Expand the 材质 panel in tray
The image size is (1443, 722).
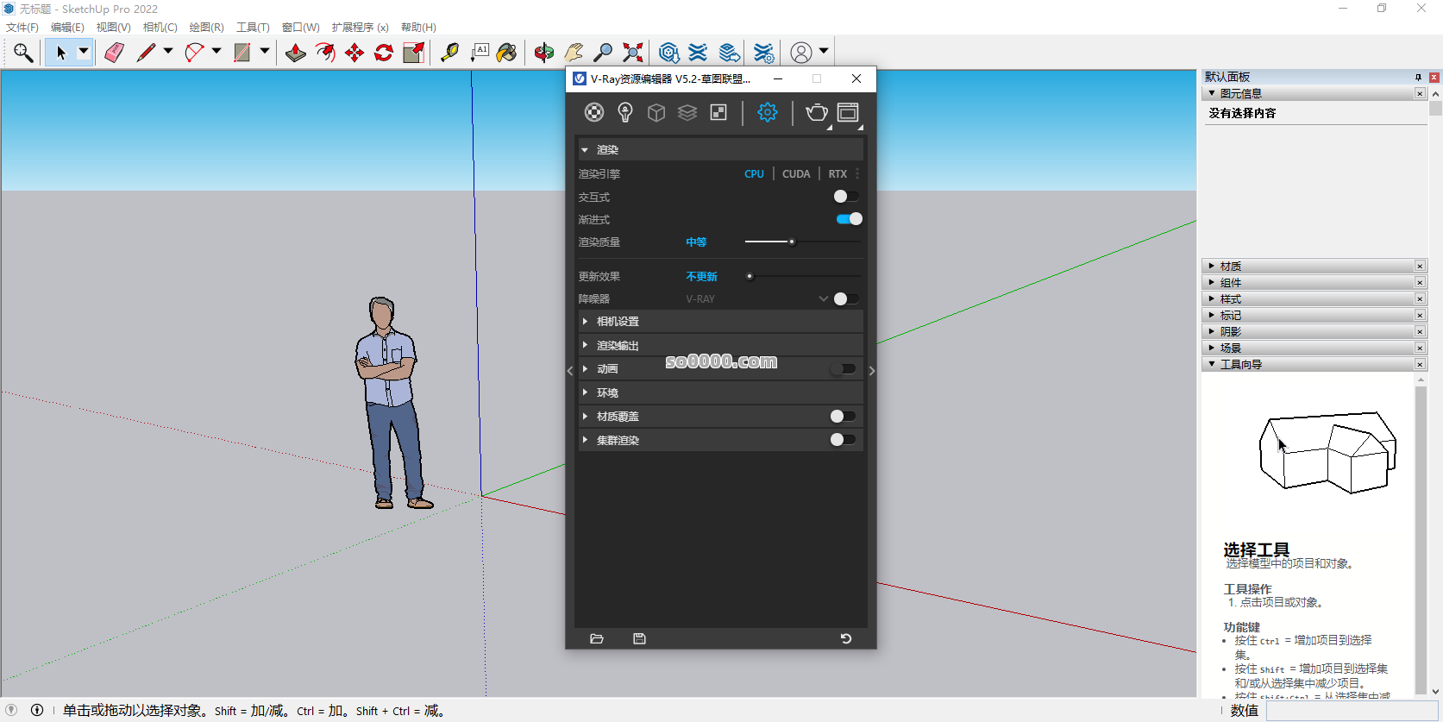point(1230,266)
